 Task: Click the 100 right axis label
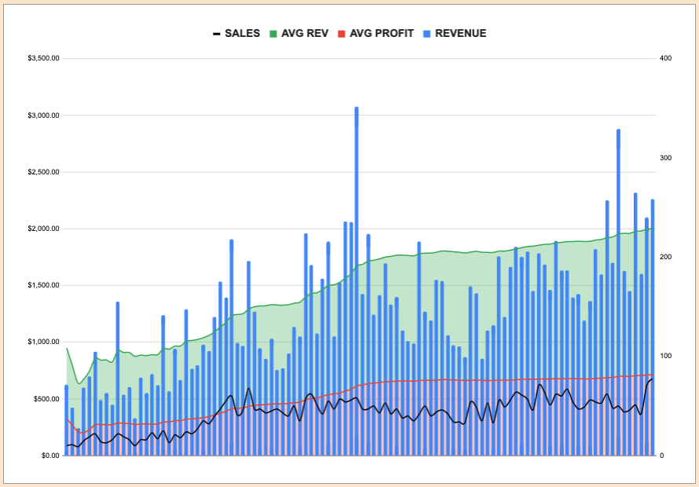[x=665, y=356]
